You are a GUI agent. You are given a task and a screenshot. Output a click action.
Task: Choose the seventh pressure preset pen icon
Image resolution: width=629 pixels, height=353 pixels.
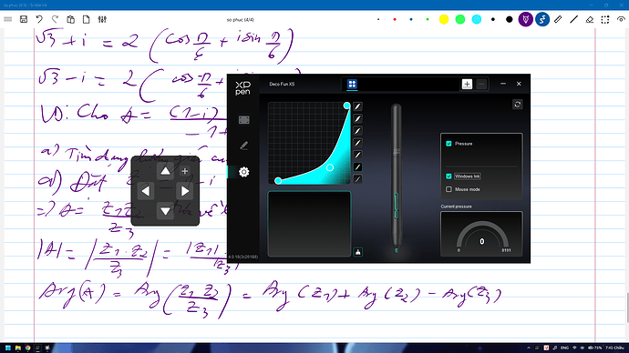(x=358, y=179)
